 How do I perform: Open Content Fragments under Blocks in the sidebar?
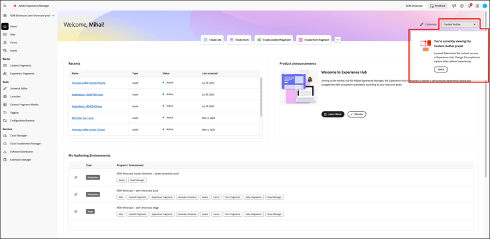point(20,65)
